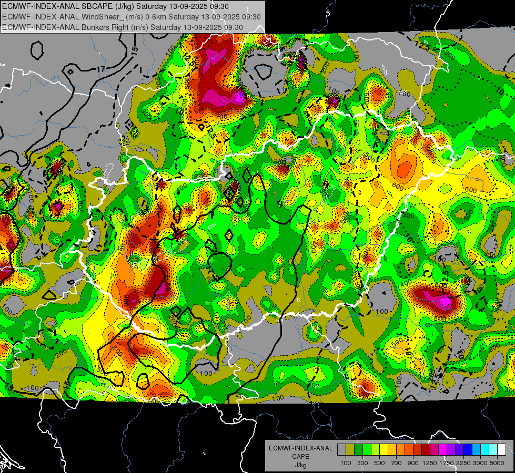The height and width of the screenshot is (473, 515).
Task: Select the dark green legend swatch
Action: 358,449
